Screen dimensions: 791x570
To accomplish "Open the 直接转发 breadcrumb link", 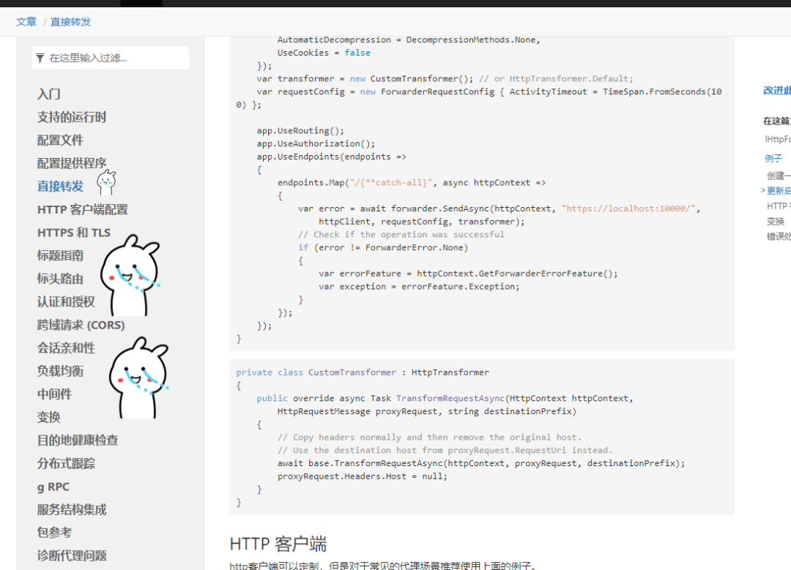I will tap(71, 22).
